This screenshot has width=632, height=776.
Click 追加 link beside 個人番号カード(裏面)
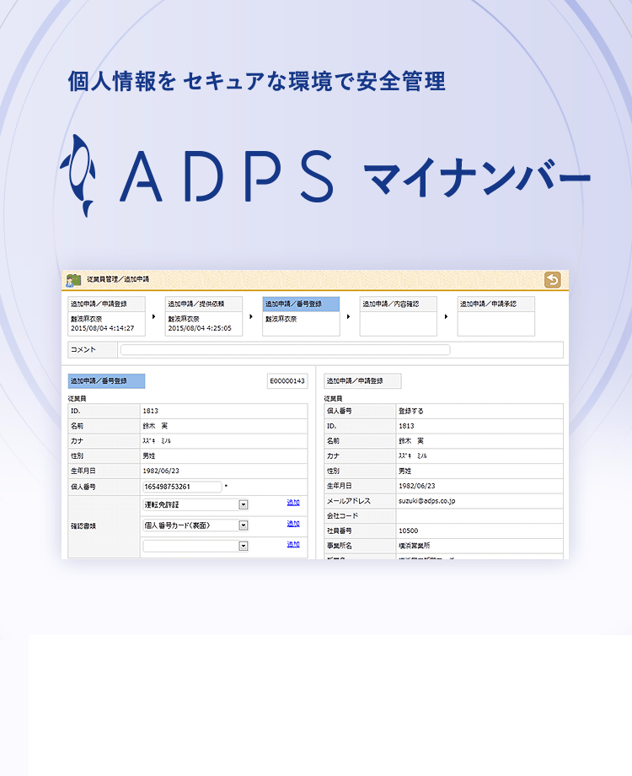[x=293, y=523]
